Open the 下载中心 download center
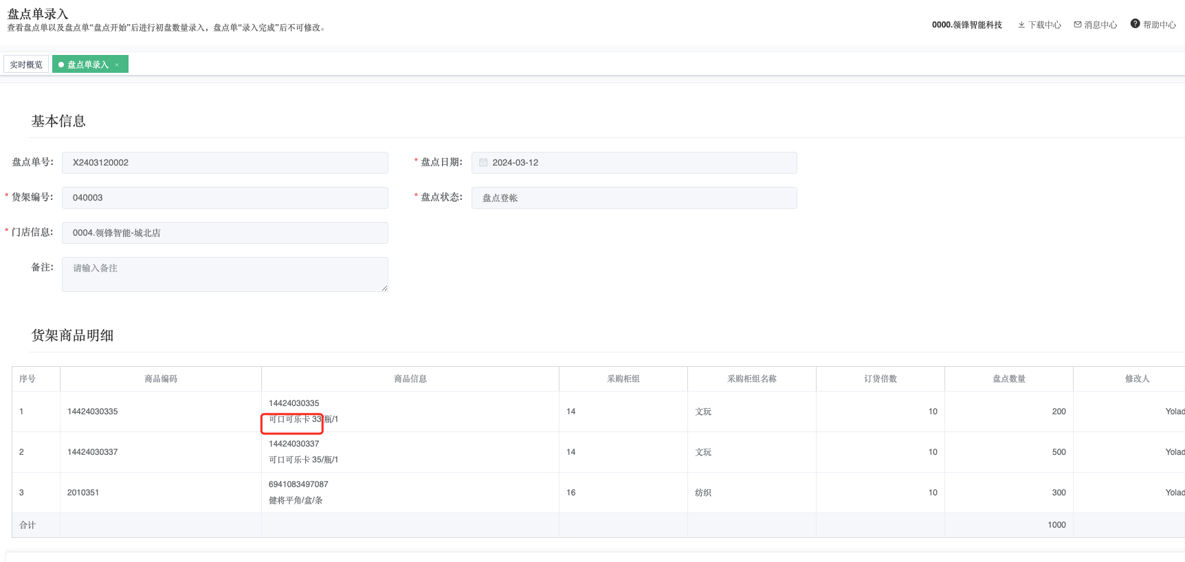Screen dimensions: 1185x562 1039,25
